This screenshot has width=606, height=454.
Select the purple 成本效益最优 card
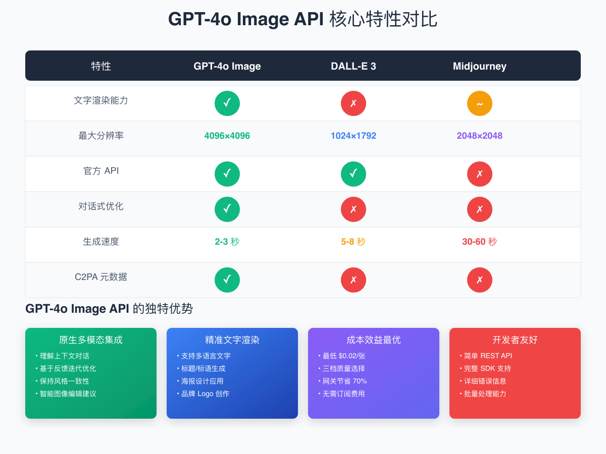pyautogui.click(x=374, y=373)
